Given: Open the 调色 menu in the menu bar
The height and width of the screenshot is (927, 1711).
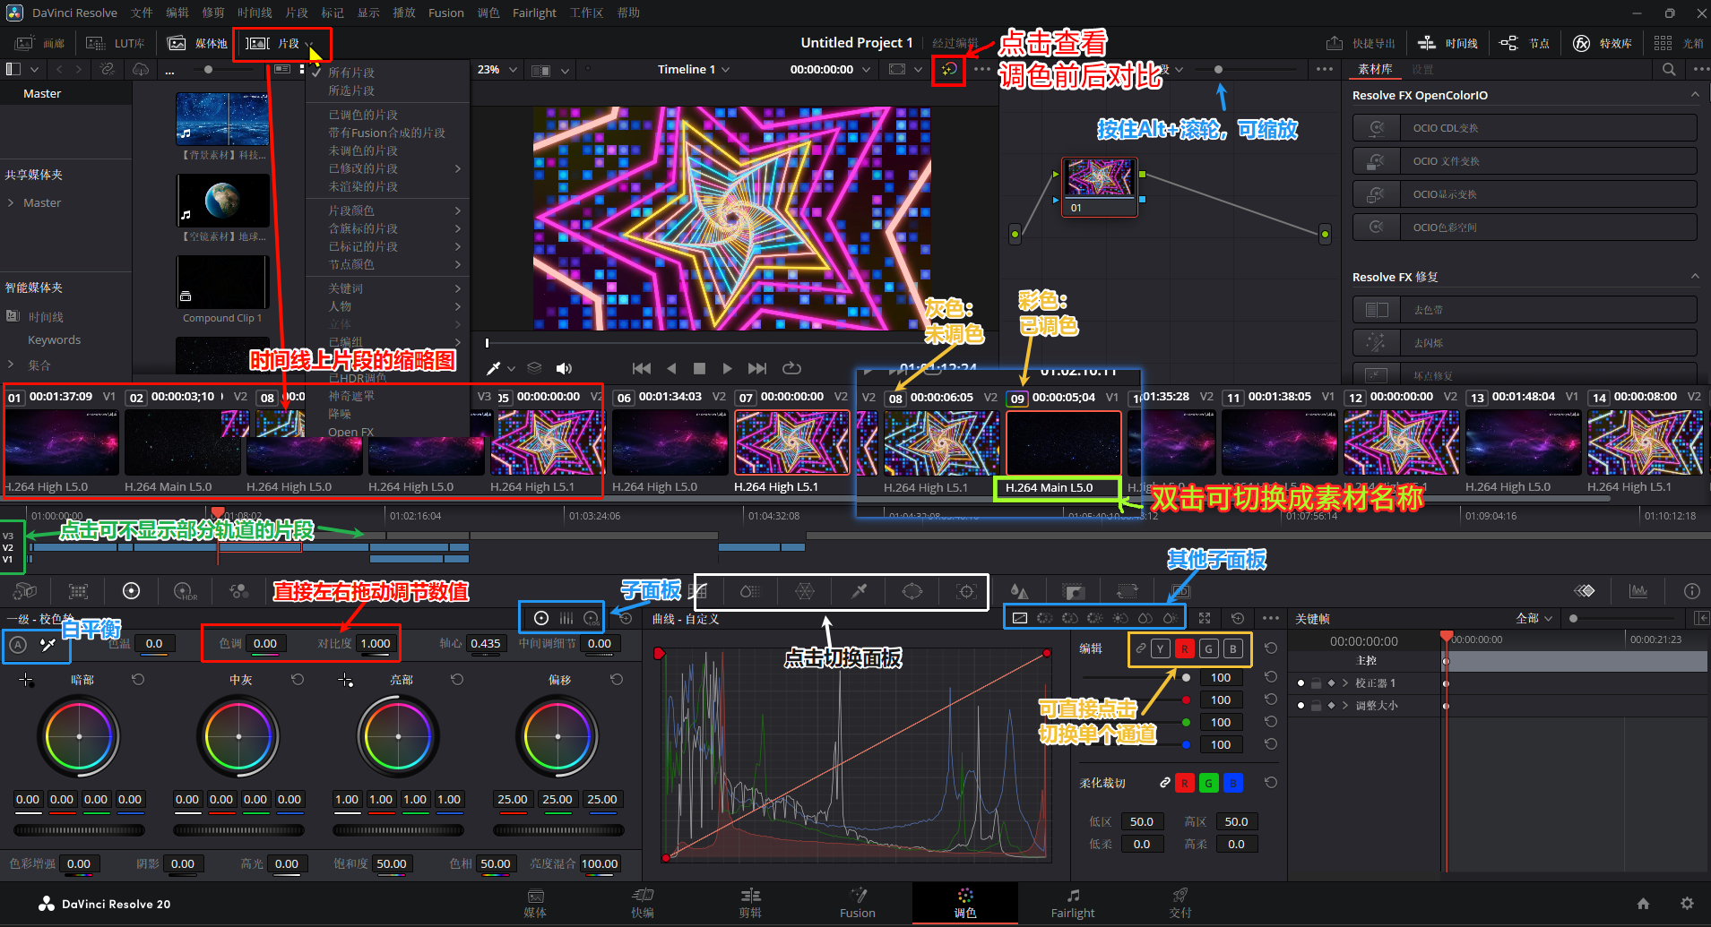Looking at the screenshot, I should pos(488,13).
